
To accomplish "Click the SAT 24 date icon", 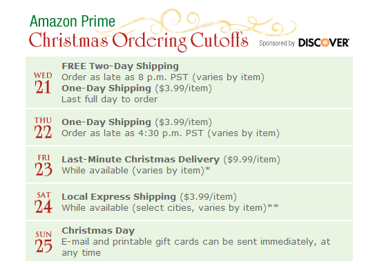I will [x=44, y=202].
